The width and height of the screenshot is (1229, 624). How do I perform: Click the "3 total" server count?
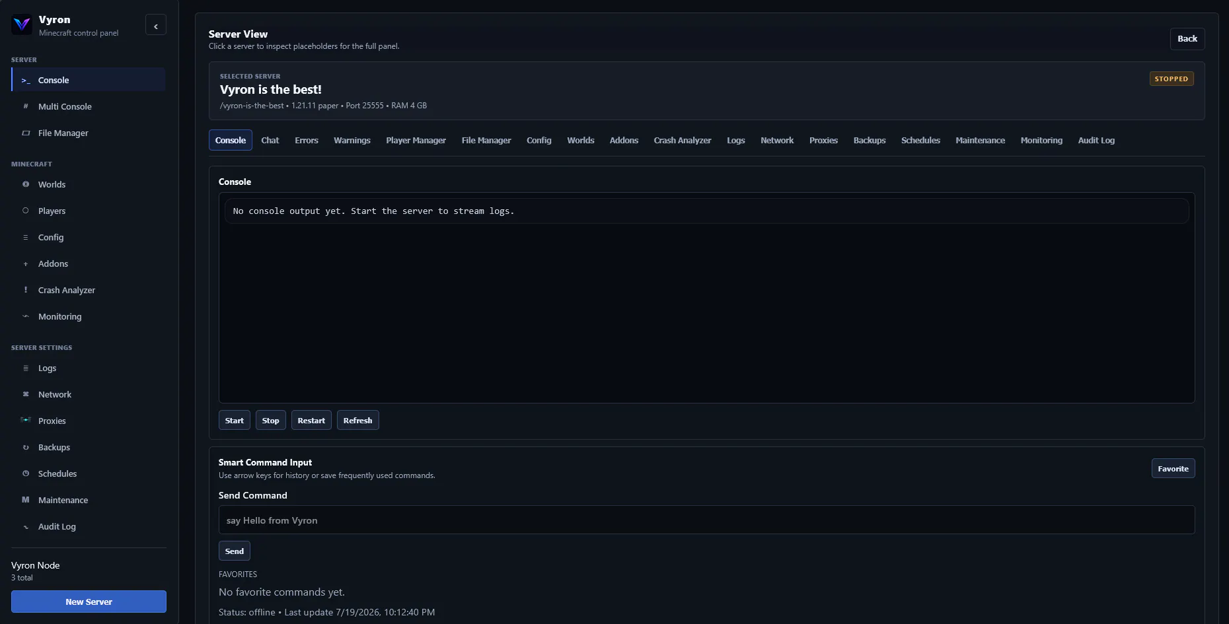point(22,578)
